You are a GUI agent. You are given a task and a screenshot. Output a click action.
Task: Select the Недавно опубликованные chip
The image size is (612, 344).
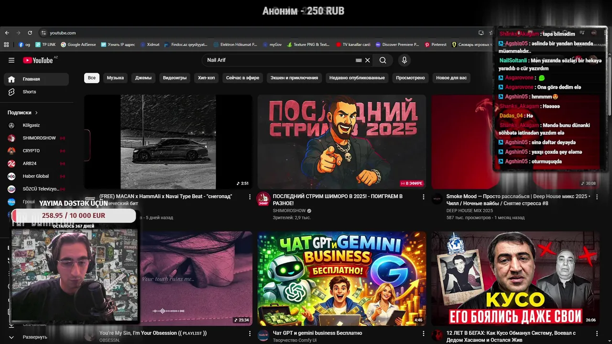[357, 78]
